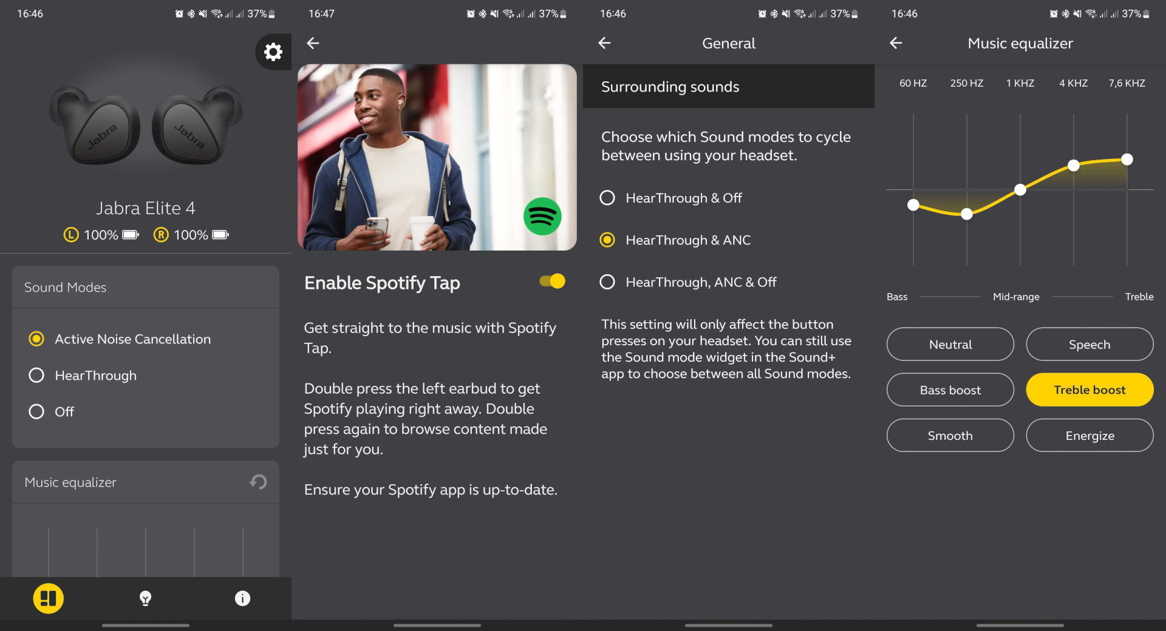Open settings via the gear icon
The width and height of the screenshot is (1166, 631).
point(273,52)
